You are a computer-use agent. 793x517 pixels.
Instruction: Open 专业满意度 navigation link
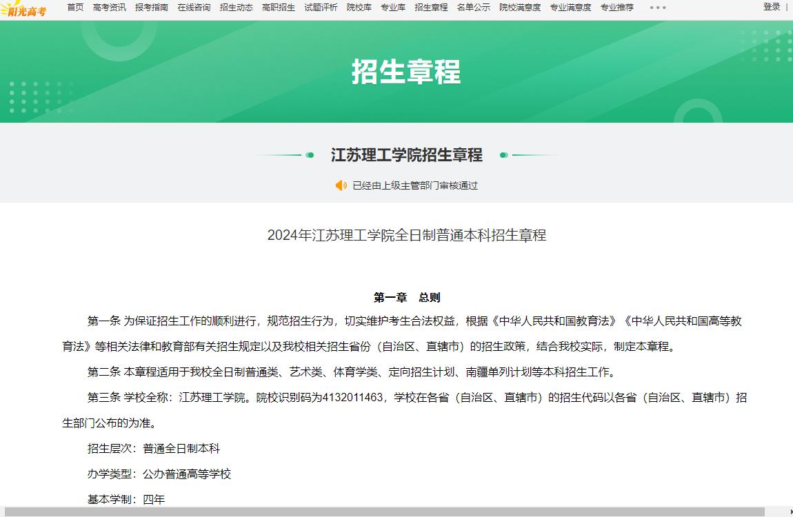pyautogui.click(x=570, y=8)
